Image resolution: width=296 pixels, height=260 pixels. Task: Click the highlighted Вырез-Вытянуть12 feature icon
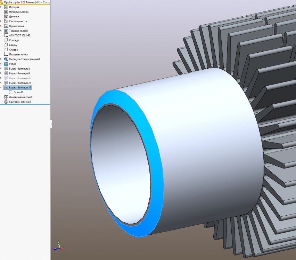(6, 87)
